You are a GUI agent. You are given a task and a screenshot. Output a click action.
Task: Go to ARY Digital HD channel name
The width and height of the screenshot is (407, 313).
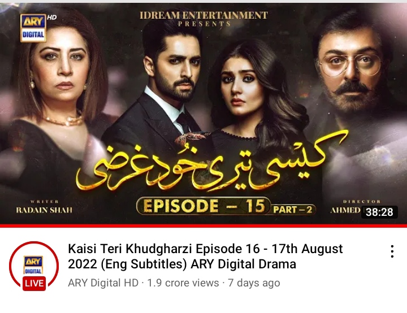(103, 283)
